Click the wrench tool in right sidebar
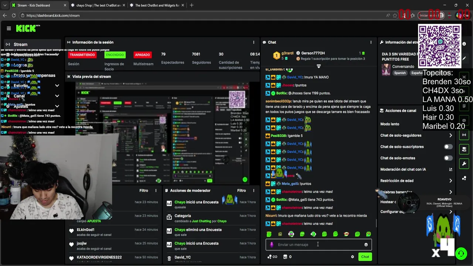This screenshot has width=473, height=266. coord(464,164)
